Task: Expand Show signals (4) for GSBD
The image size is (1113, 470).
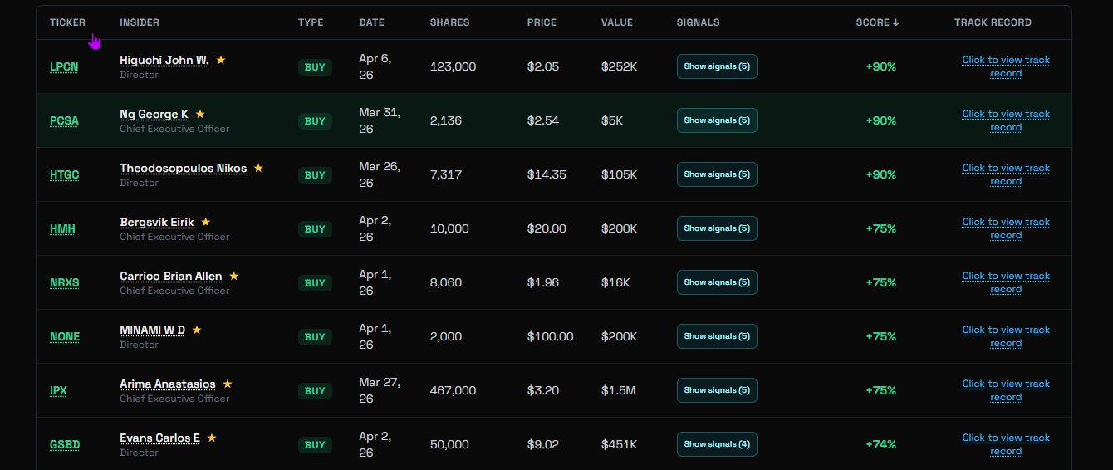Action: coord(717,444)
